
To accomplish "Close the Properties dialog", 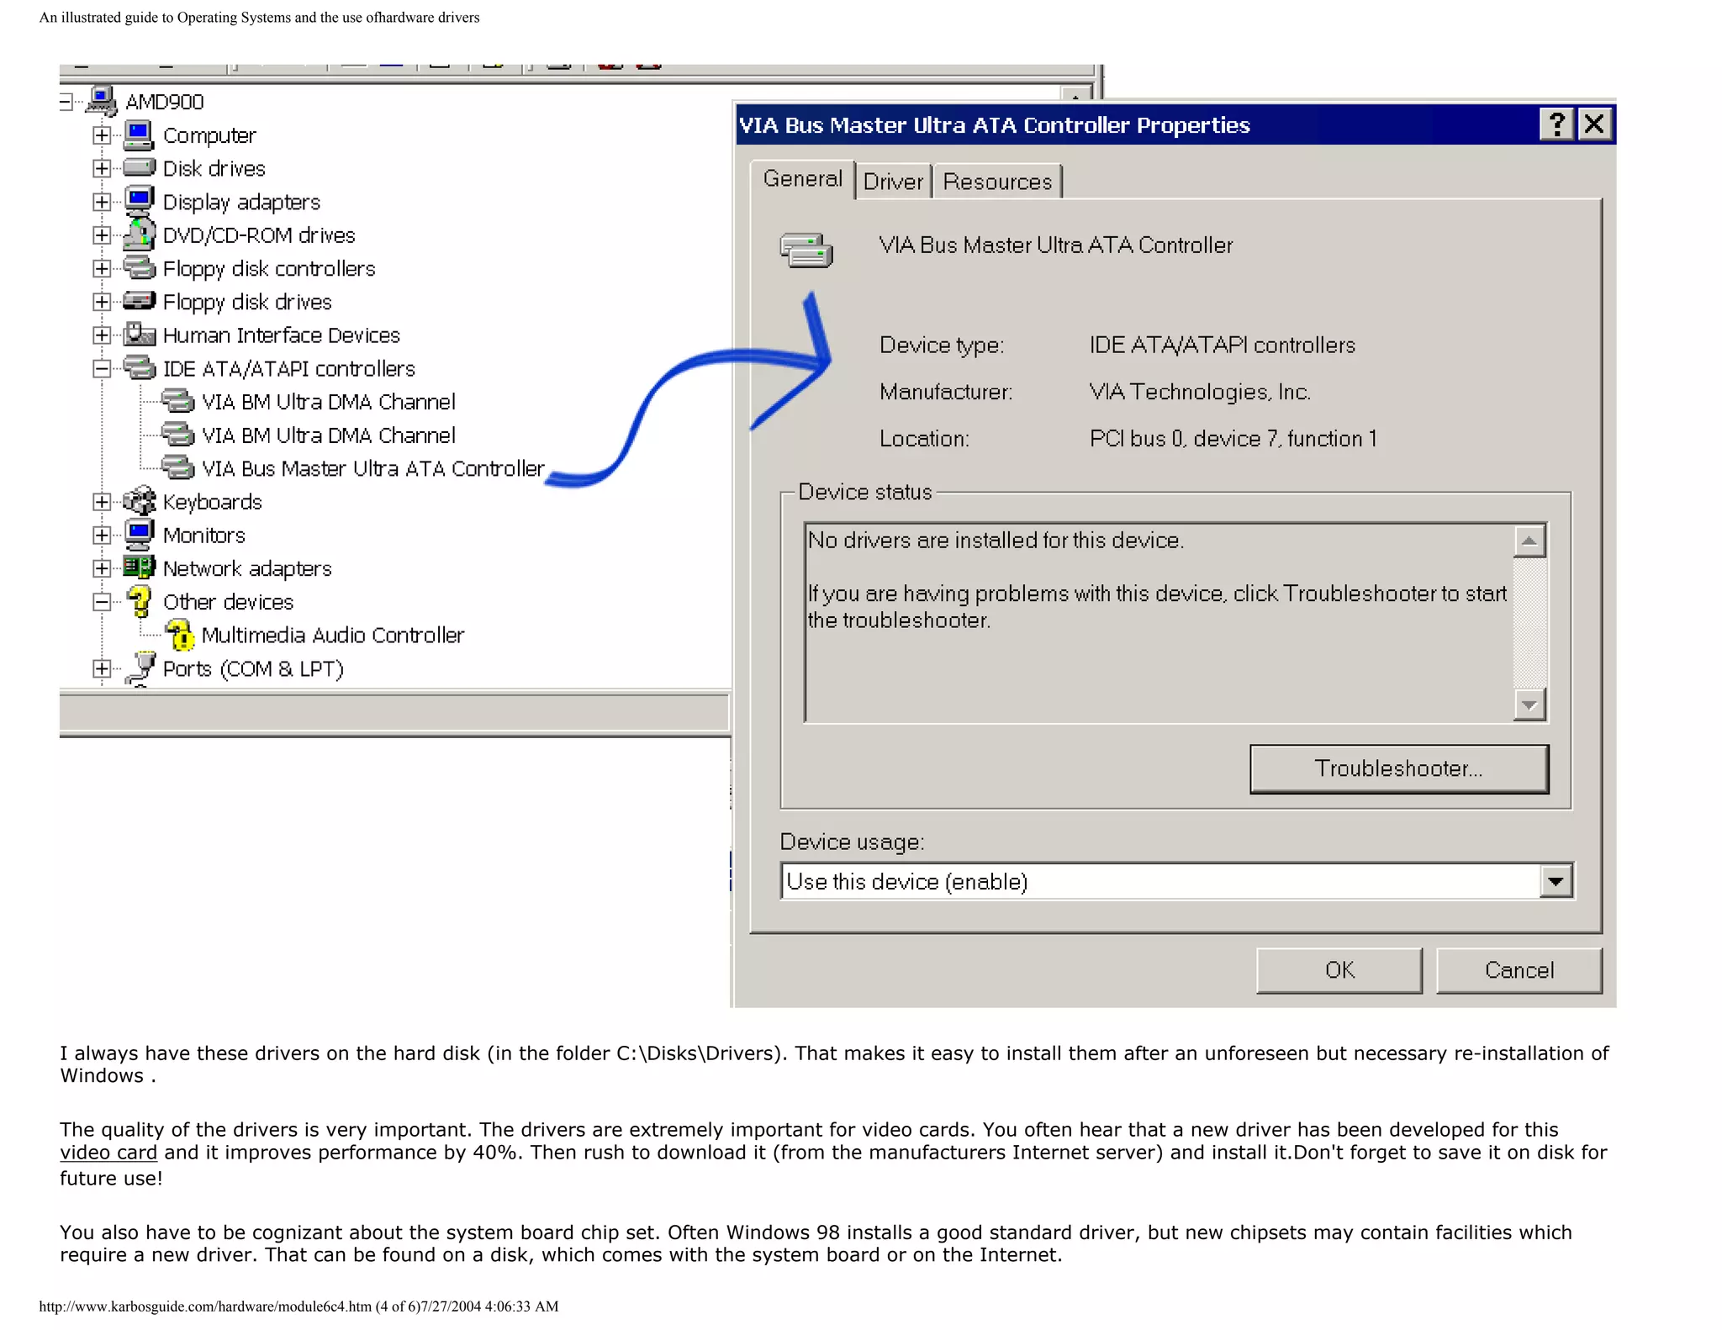I will click(1593, 124).
